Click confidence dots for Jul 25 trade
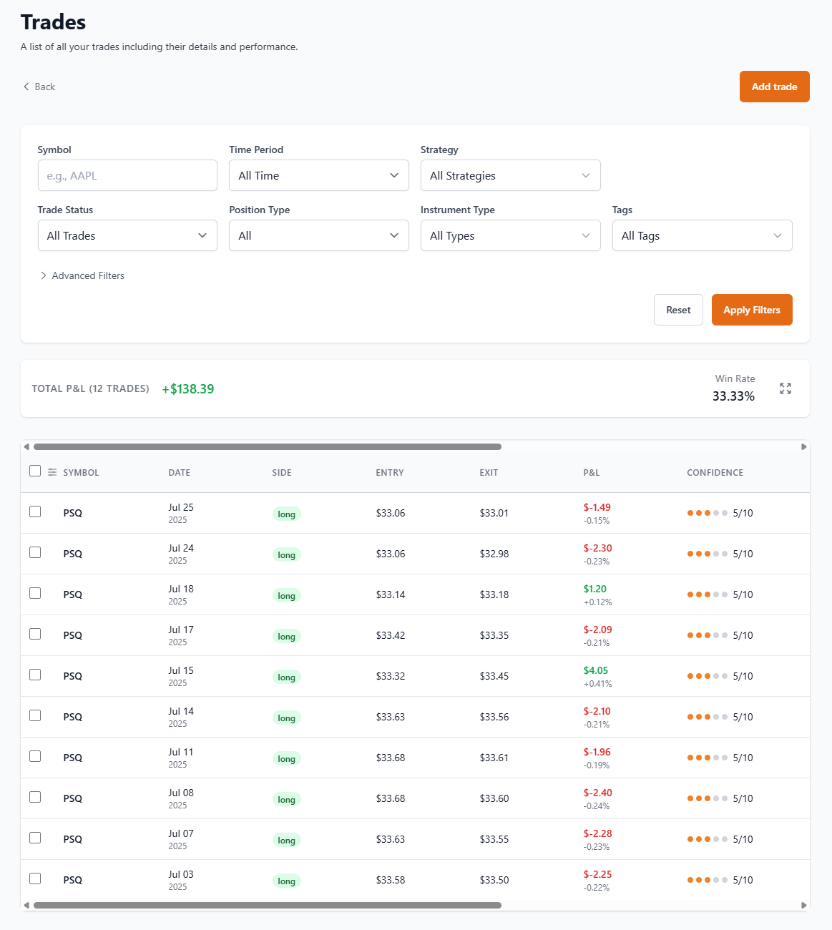The width and height of the screenshot is (832, 930). (x=707, y=513)
